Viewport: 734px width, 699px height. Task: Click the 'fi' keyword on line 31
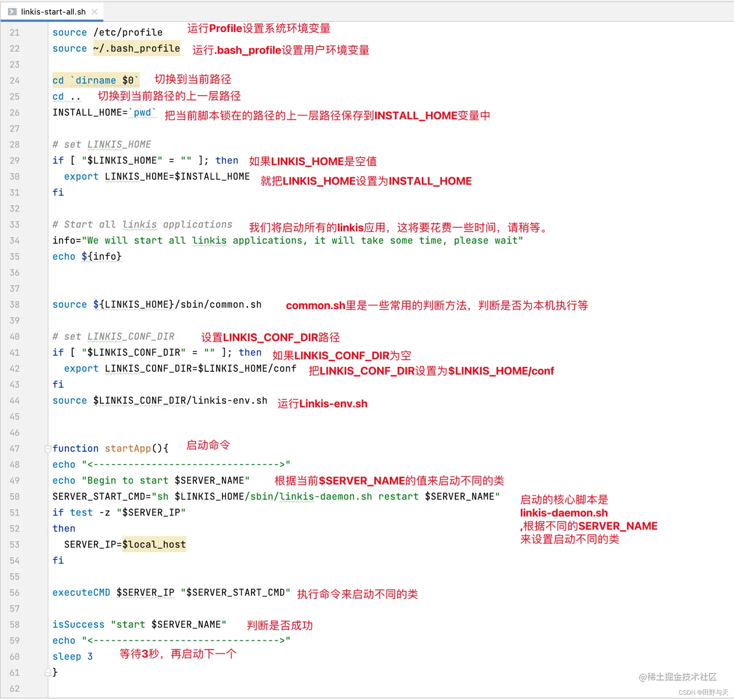pyautogui.click(x=58, y=193)
